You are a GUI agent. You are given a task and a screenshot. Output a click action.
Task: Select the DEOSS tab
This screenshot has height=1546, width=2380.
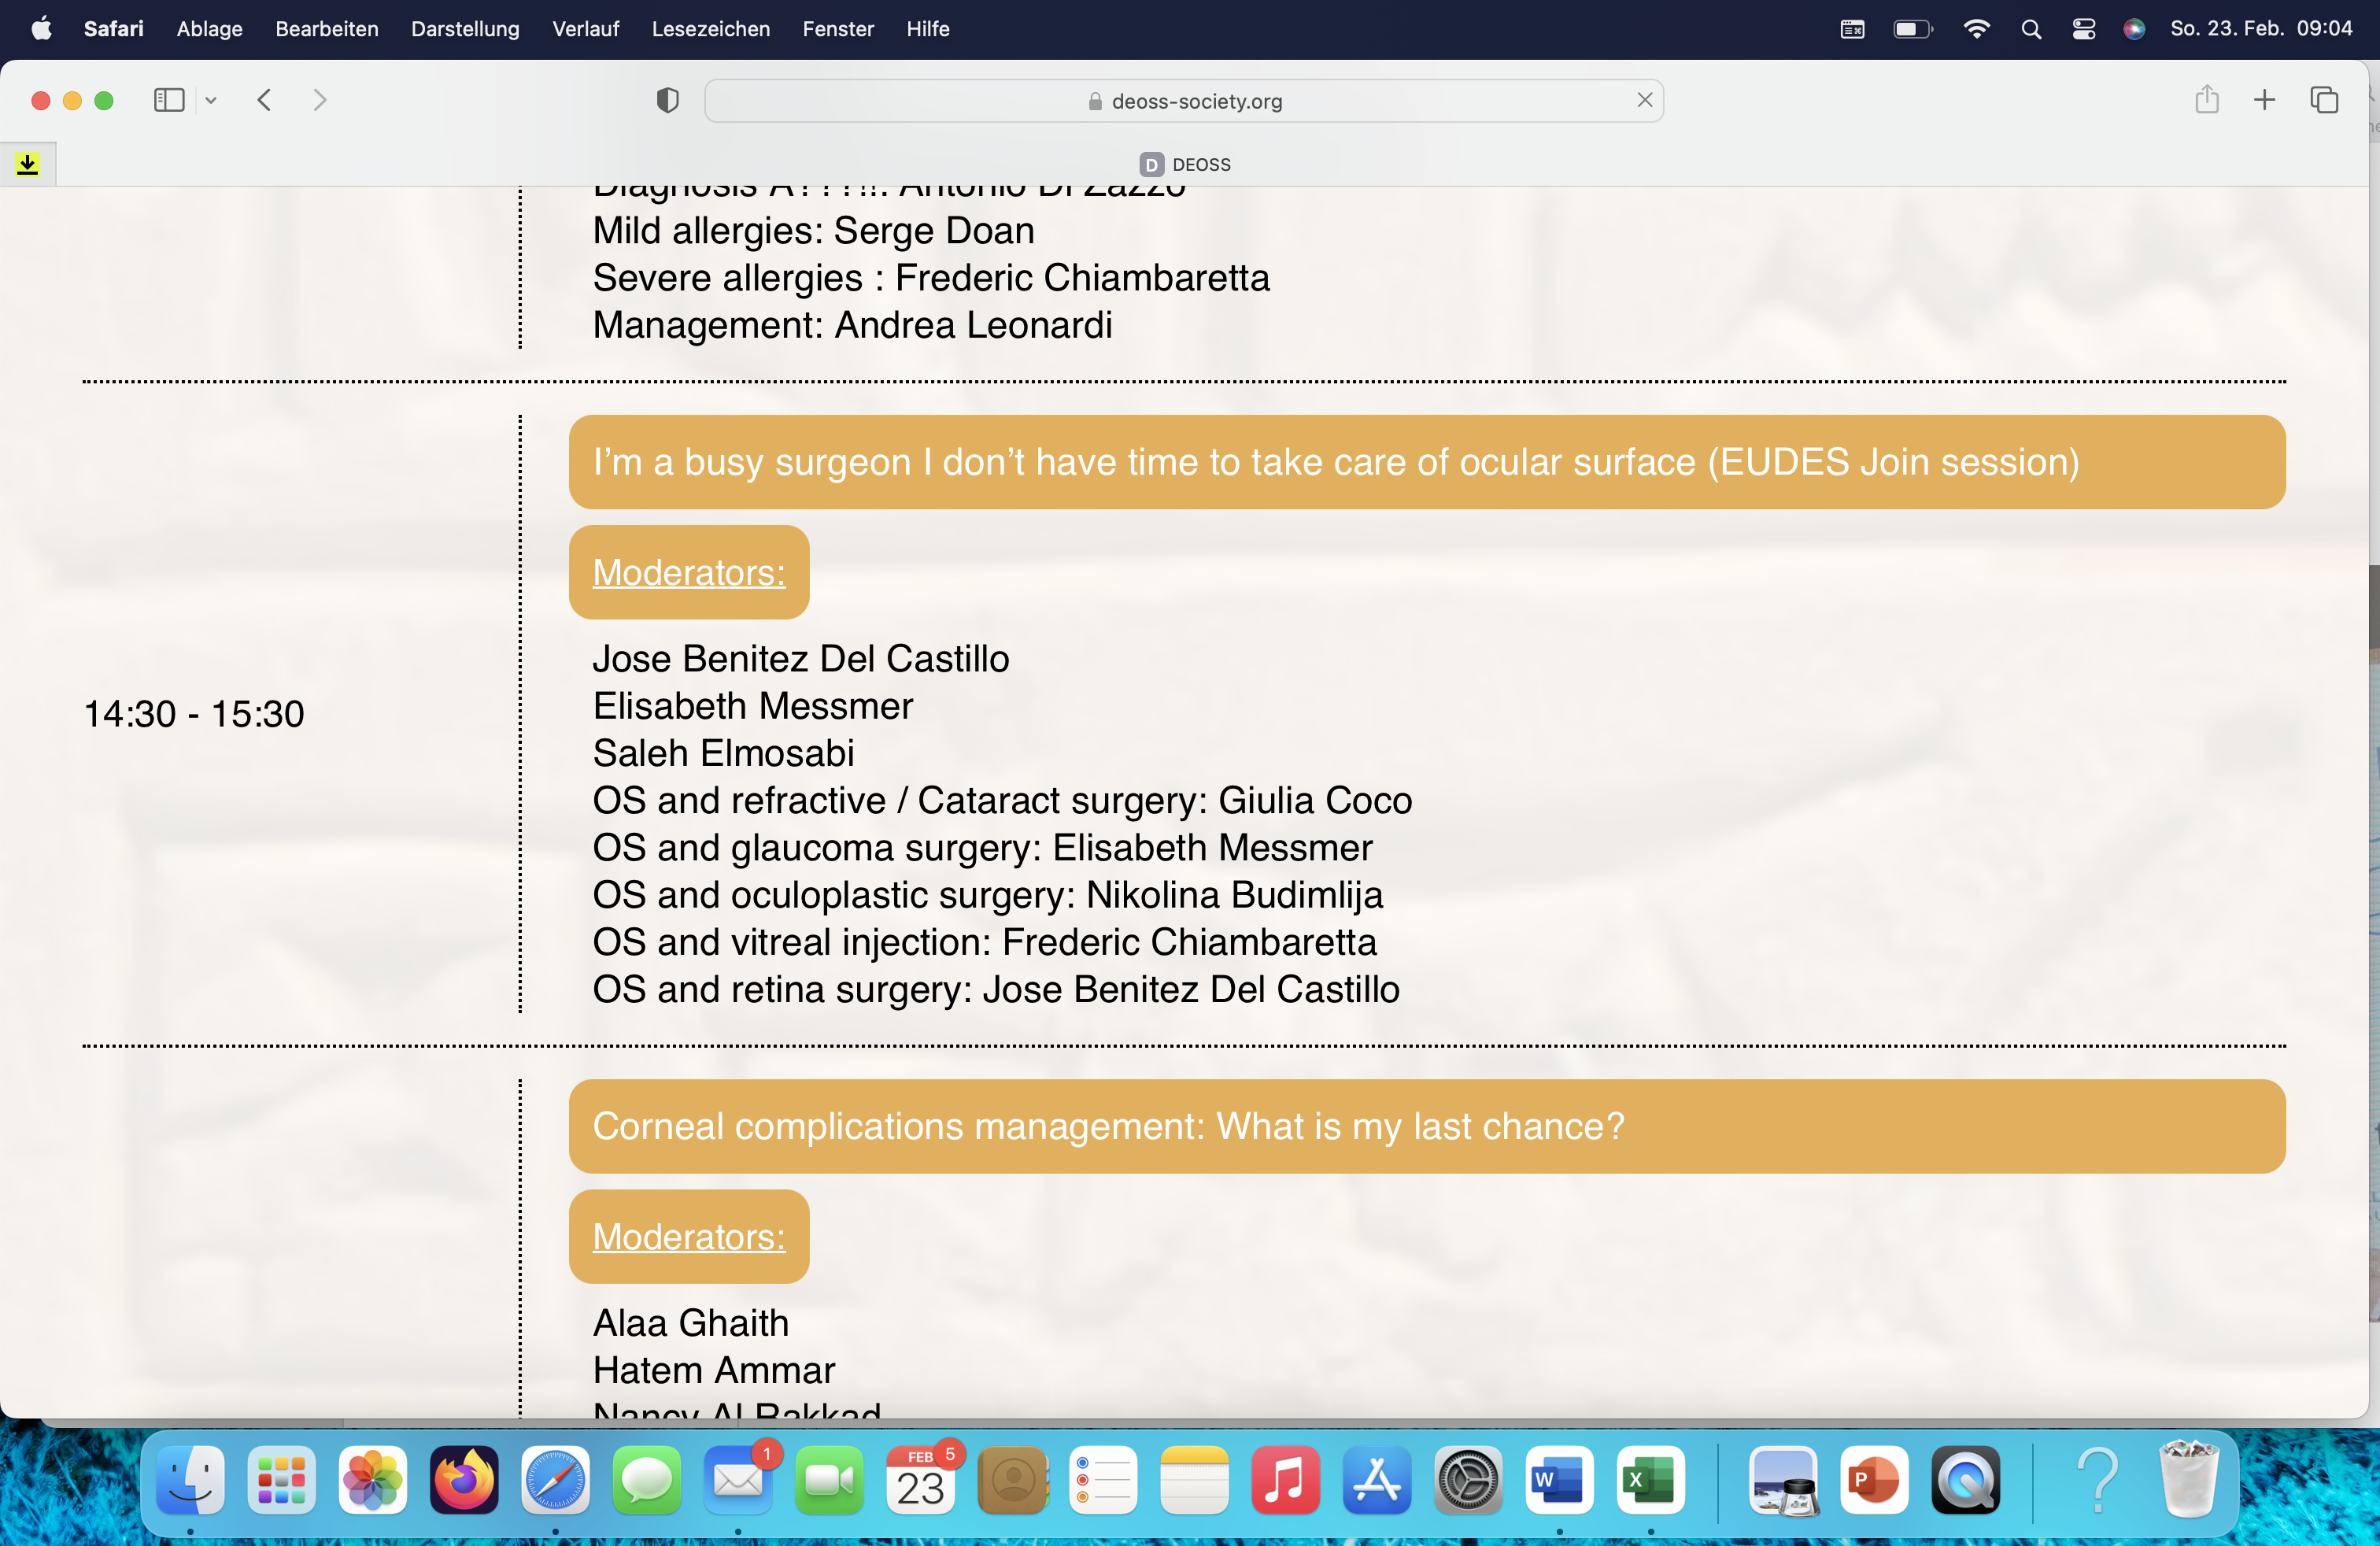tap(1185, 164)
